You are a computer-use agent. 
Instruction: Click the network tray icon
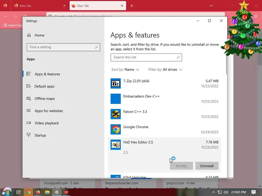tap(220, 192)
